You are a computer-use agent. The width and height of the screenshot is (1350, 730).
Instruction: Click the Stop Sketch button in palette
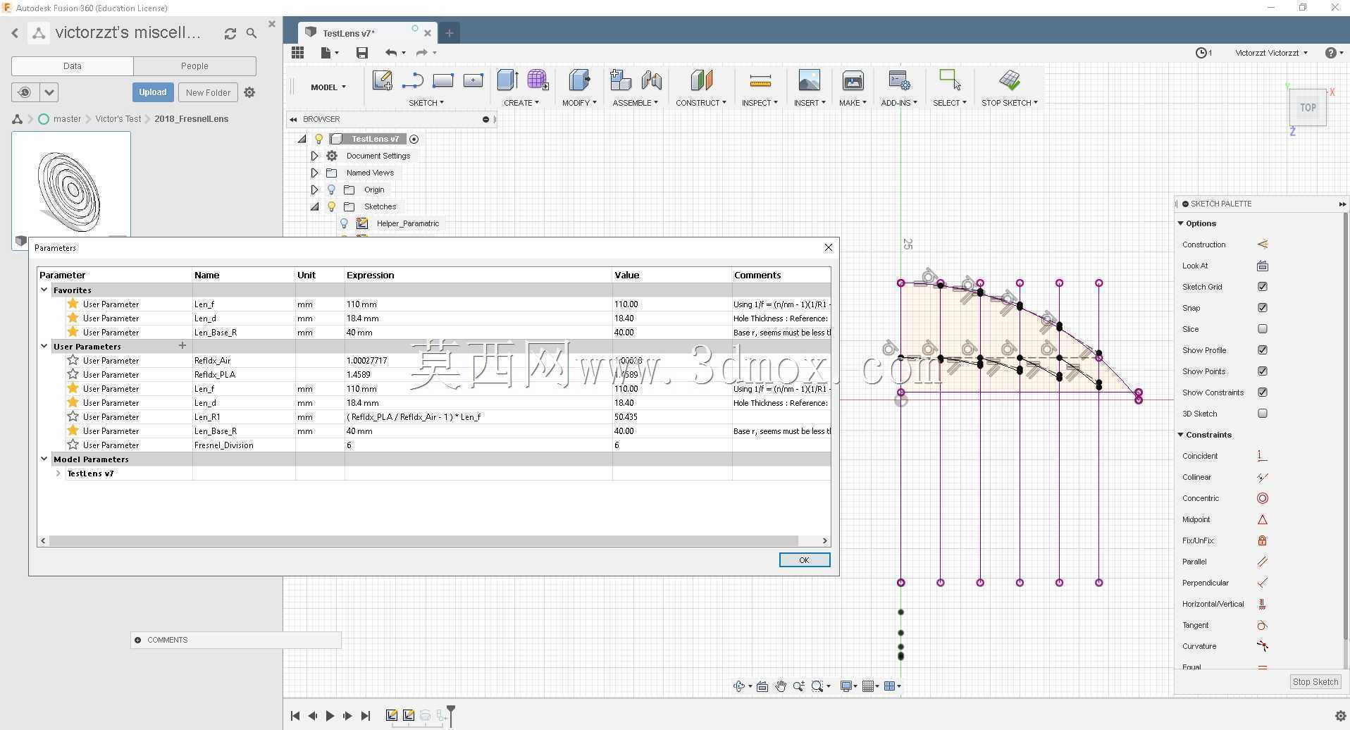tap(1315, 682)
